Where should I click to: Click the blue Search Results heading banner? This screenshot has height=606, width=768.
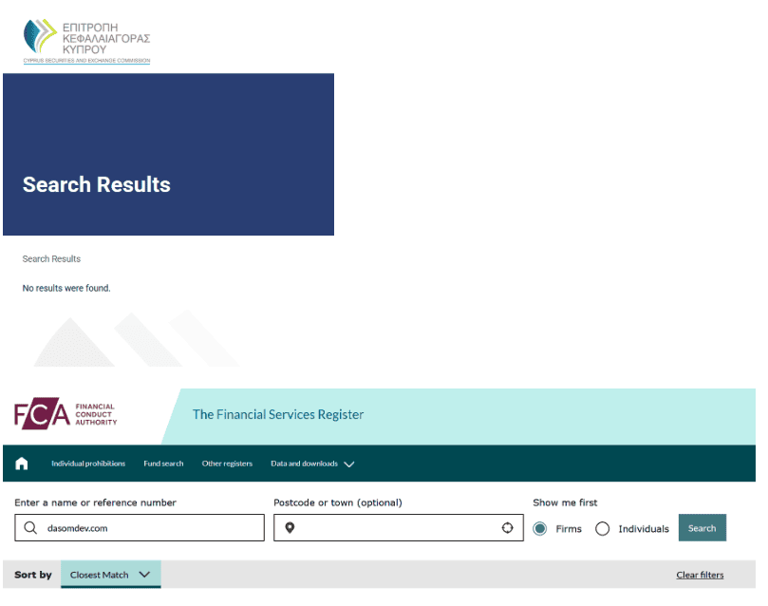pyautogui.click(x=169, y=155)
